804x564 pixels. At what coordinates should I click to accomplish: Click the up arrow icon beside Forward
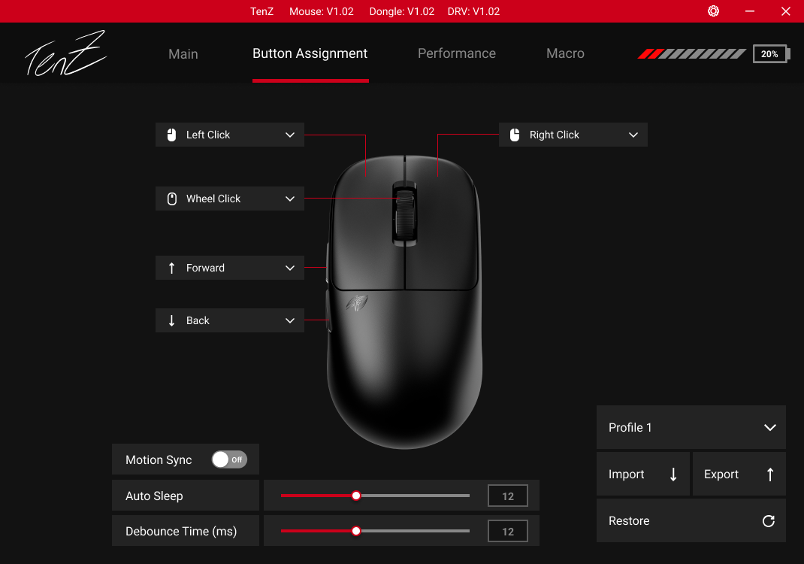click(x=172, y=268)
